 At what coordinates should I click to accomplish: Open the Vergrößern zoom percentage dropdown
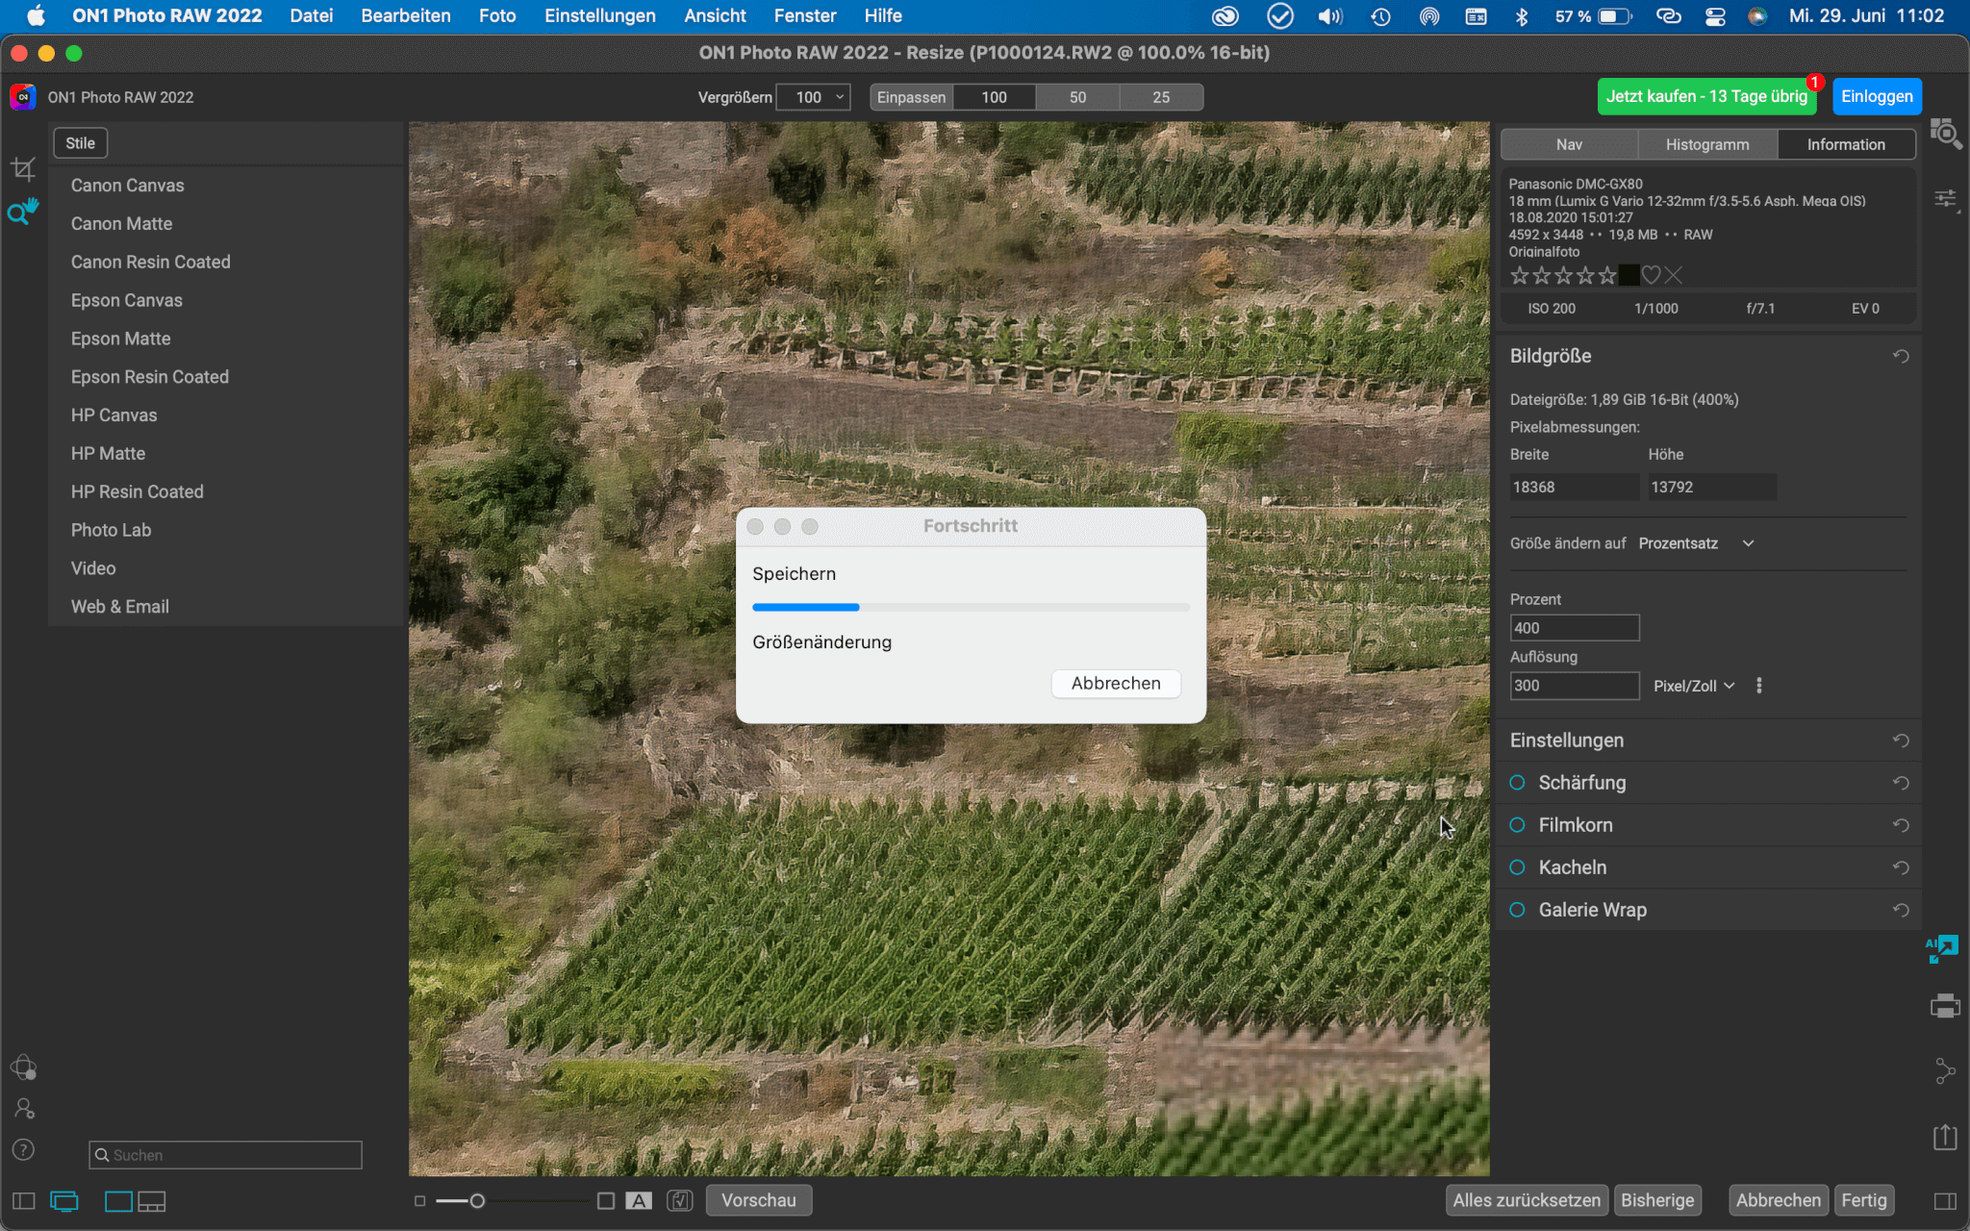click(x=814, y=97)
